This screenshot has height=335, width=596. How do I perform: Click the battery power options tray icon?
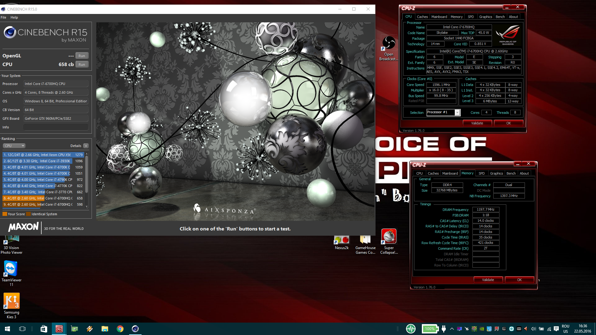click(541, 329)
